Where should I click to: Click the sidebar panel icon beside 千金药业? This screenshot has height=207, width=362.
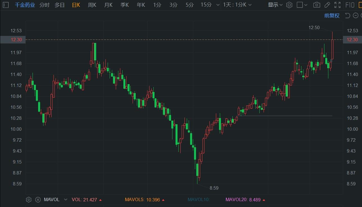pyautogui.click(x=6, y=5)
